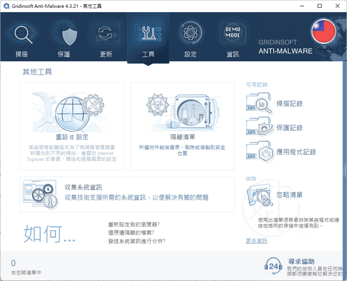Open the 掃描記錄 log folder icon

[x=259, y=103]
